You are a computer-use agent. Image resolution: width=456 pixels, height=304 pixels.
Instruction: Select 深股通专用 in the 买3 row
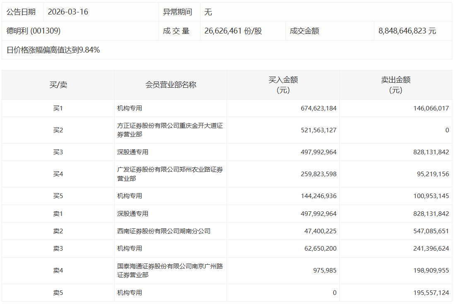(x=133, y=152)
